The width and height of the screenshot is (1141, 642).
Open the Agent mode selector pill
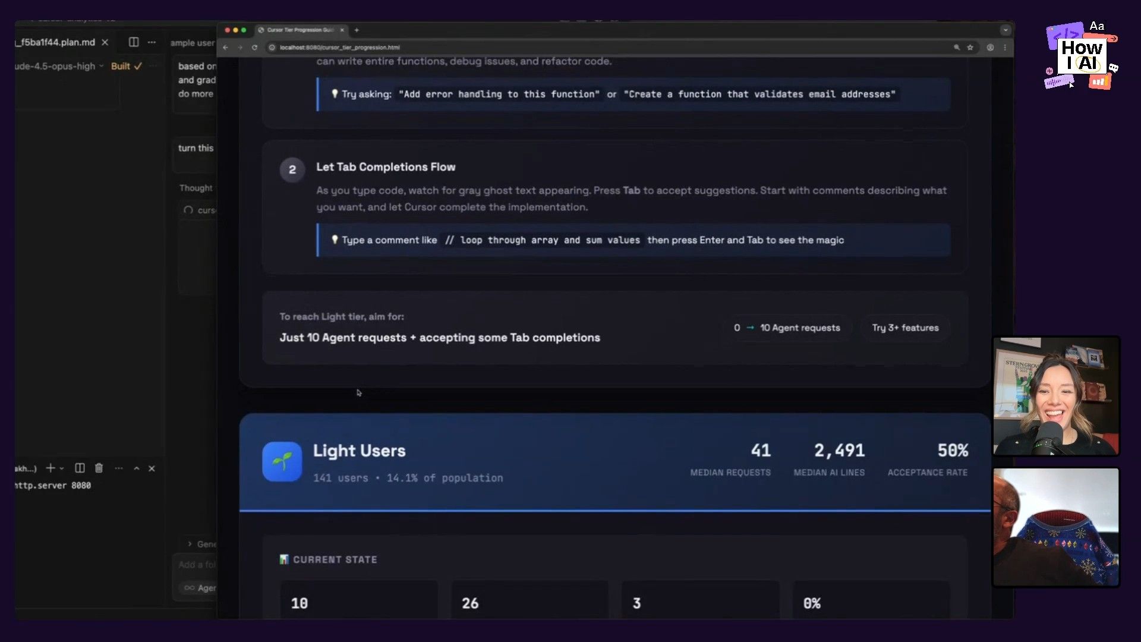200,588
